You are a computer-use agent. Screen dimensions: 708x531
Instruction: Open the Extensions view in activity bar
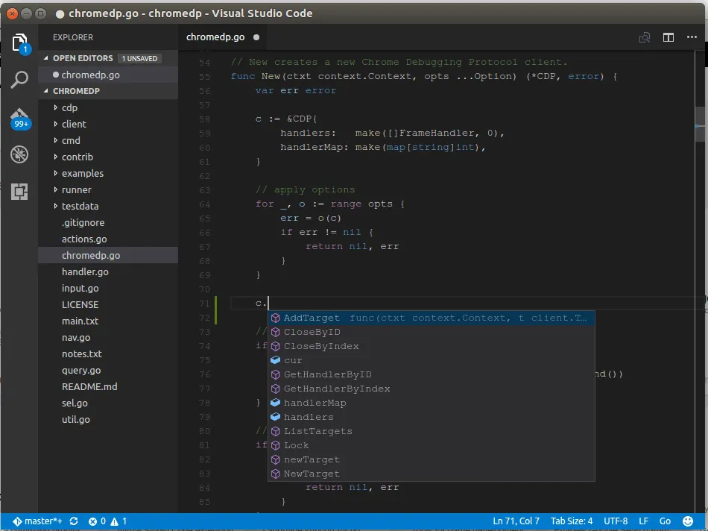point(20,192)
